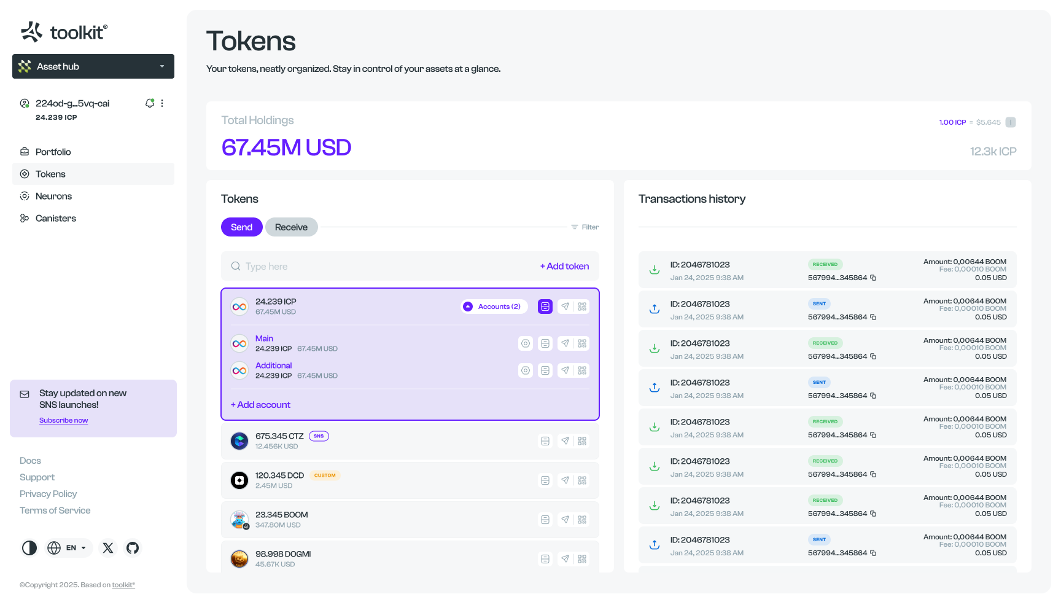Image resolution: width=1061 pixels, height=602 pixels.
Task: Open the Docs footer link
Action: (x=30, y=461)
